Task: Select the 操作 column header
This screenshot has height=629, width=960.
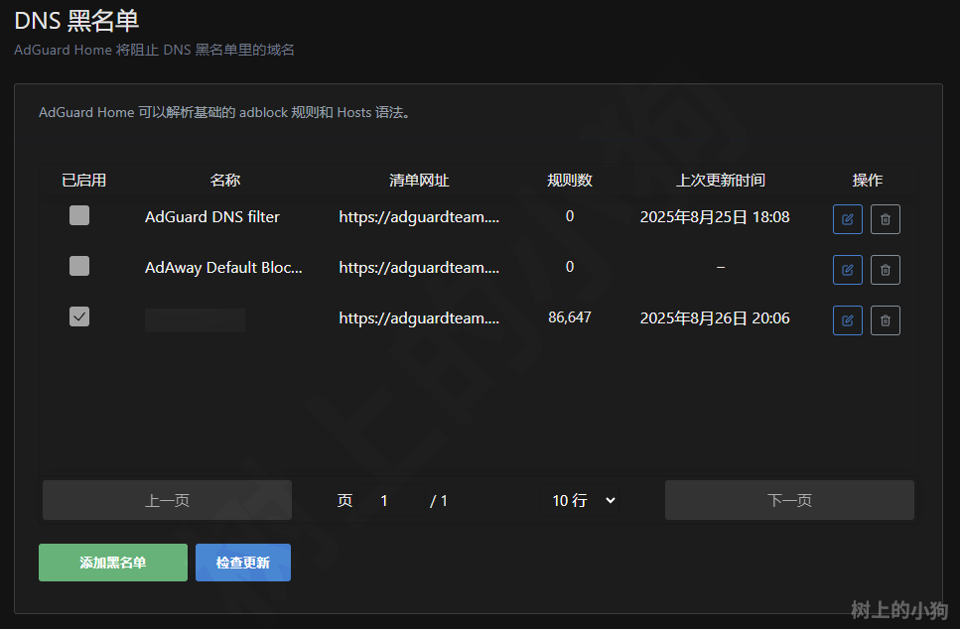Action: [x=867, y=180]
